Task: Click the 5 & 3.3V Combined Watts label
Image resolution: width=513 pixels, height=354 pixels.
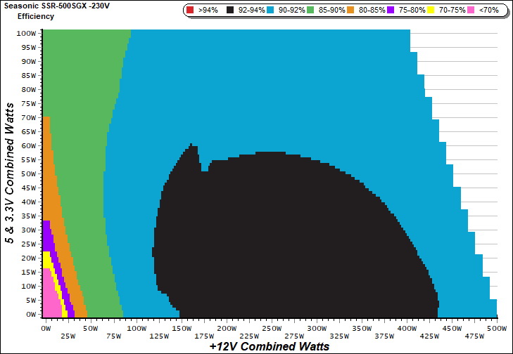Action: [x=9, y=172]
